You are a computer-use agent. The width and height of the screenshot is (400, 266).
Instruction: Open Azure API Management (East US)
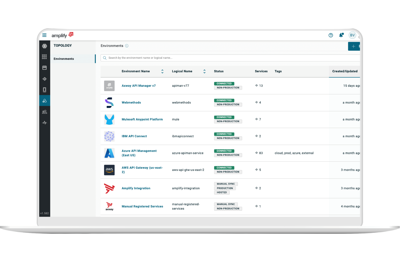coord(139,153)
